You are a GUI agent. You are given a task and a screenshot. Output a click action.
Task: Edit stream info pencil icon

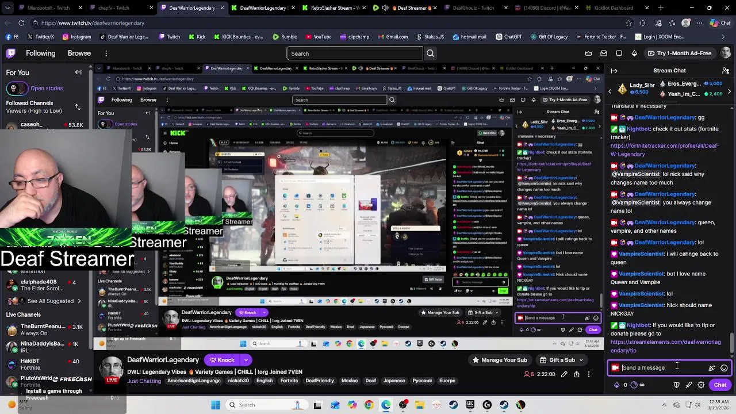564,374
